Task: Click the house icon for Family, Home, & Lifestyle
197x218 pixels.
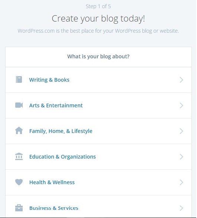Action: [x=19, y=131]
